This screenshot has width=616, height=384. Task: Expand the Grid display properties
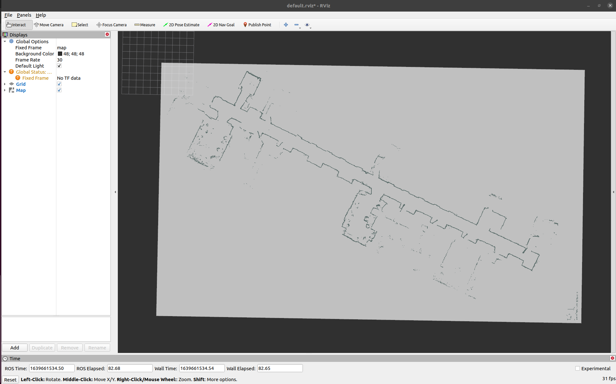coord(5,84)
